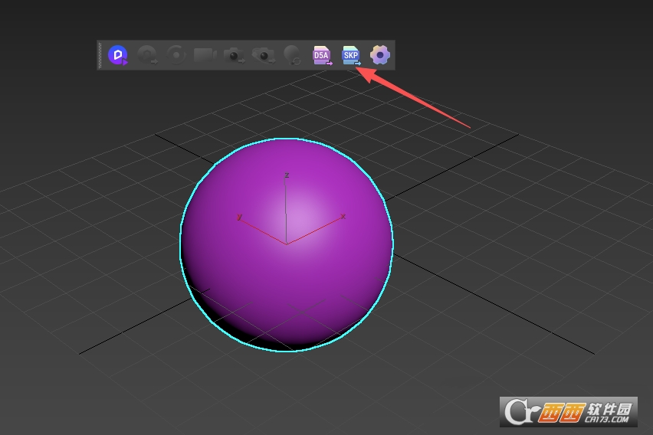The width and height of the screenshot is (653, 435).
Task: Click the Z axis label on the gizmo
Action: click(x=287, y=175)
